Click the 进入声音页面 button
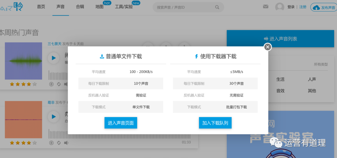This screenshot has width=337, height=158. click(x=121, y=123)
